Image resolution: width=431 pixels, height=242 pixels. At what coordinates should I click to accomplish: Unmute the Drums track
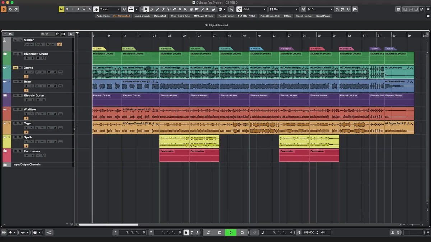(x=15, y=67)
